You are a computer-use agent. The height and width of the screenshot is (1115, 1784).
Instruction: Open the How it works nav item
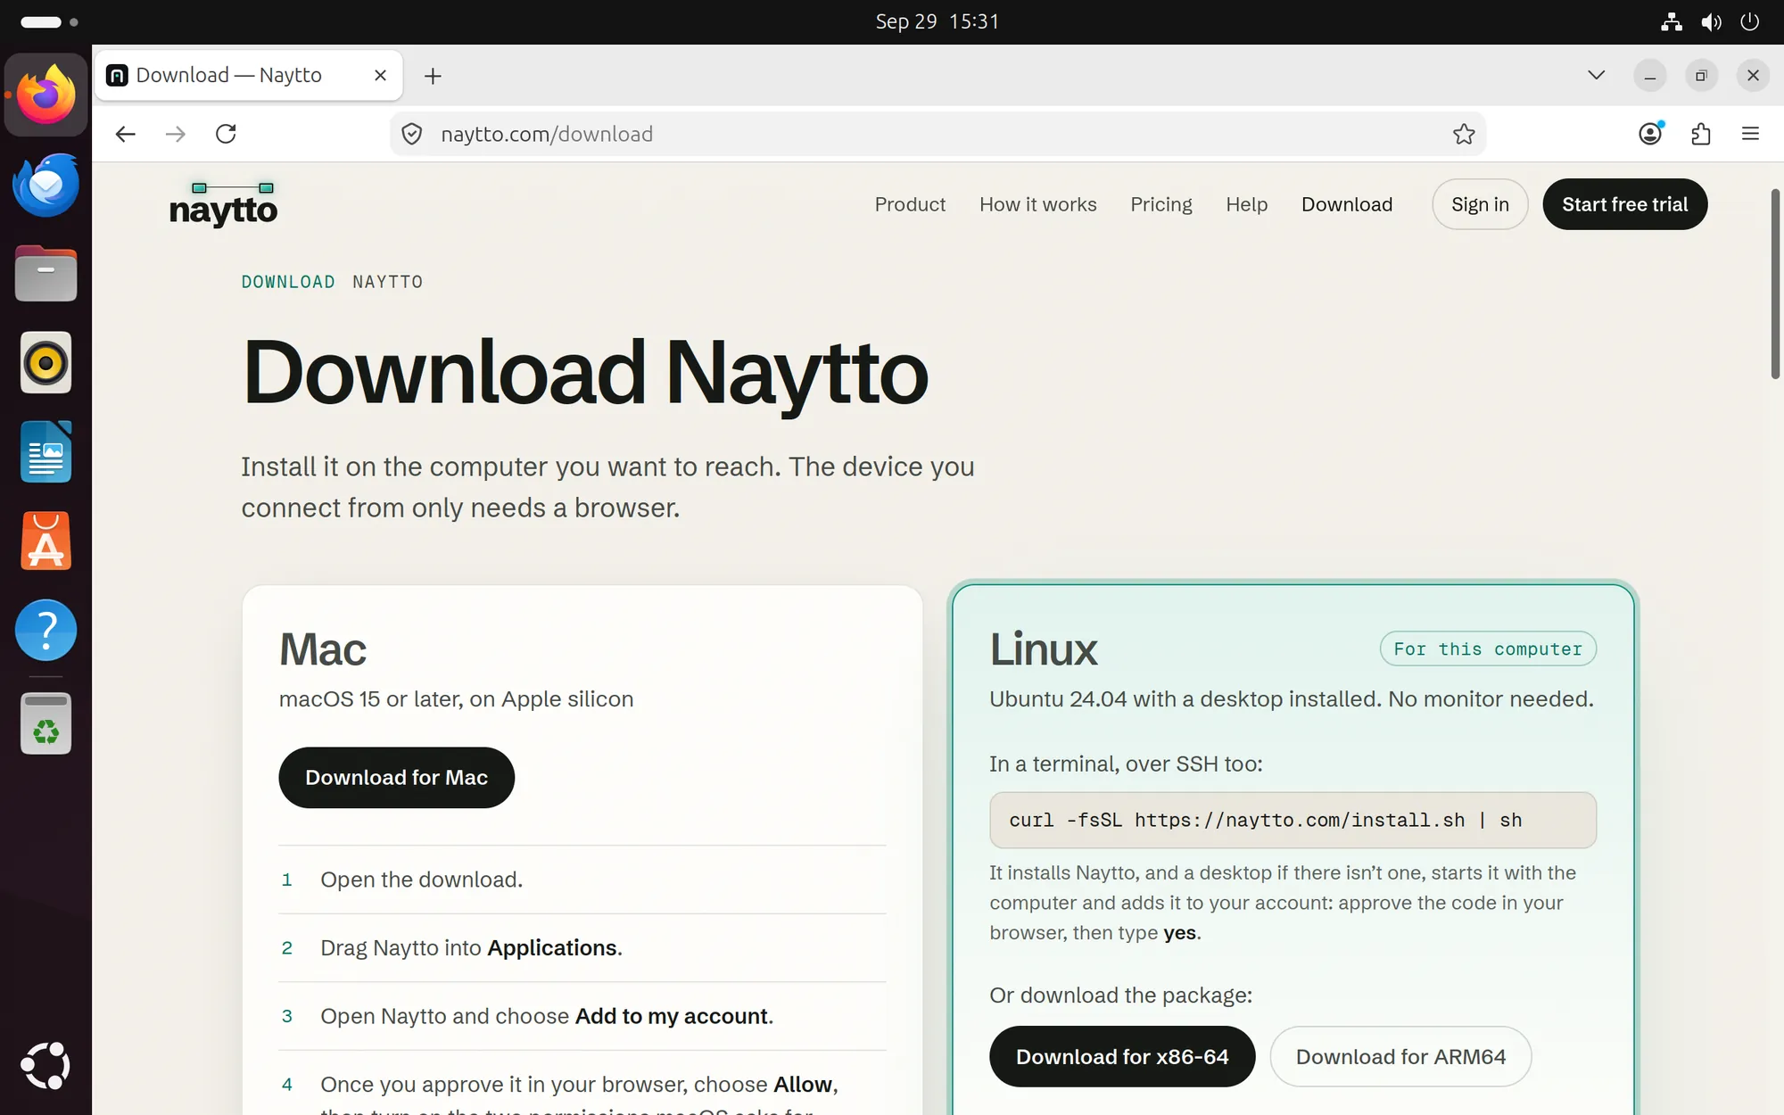point(1038,204)
